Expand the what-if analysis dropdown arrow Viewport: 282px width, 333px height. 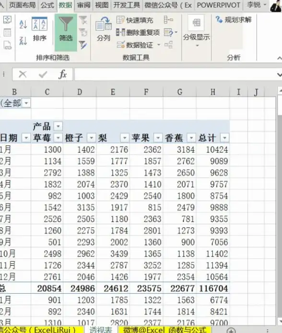176,33
